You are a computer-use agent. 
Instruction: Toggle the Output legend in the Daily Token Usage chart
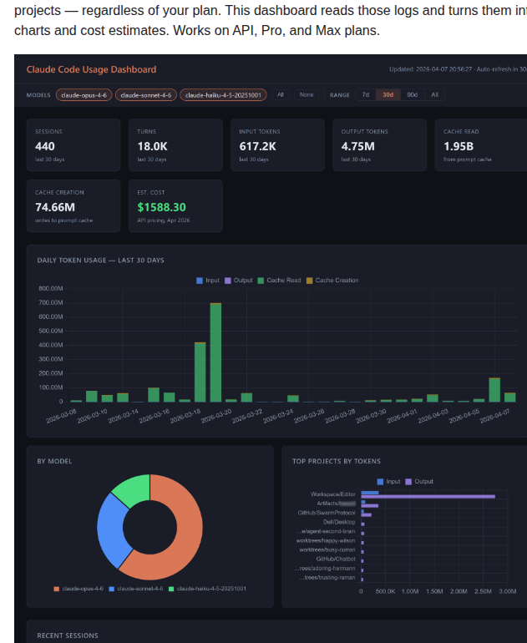click(x=239, y=281)
